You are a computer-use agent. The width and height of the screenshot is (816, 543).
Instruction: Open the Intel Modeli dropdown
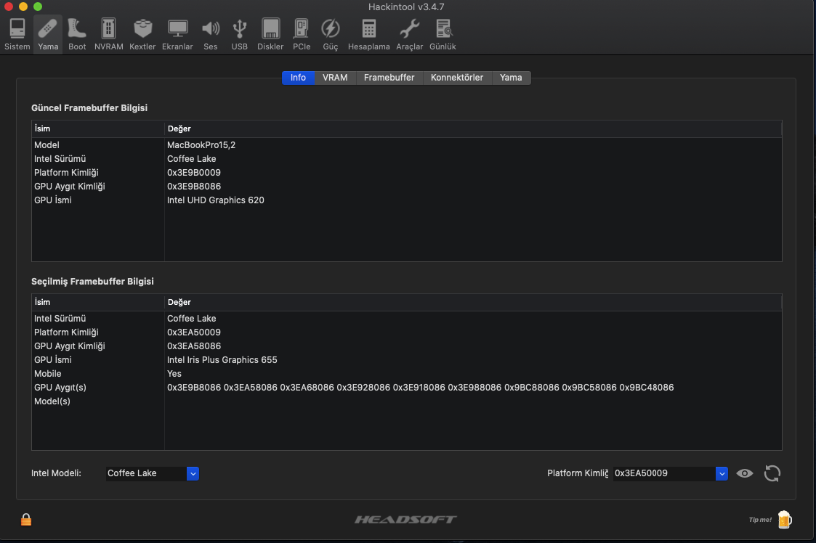pos(193,473)
